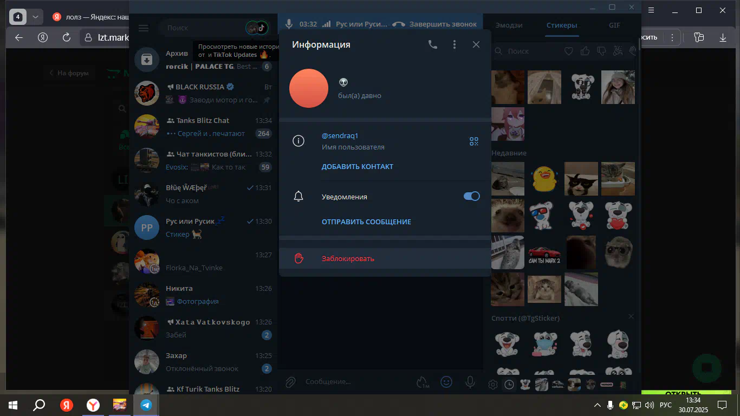Show QR code for @sendraq1 username
Screen dimensions: 740x416
[474, 141]
